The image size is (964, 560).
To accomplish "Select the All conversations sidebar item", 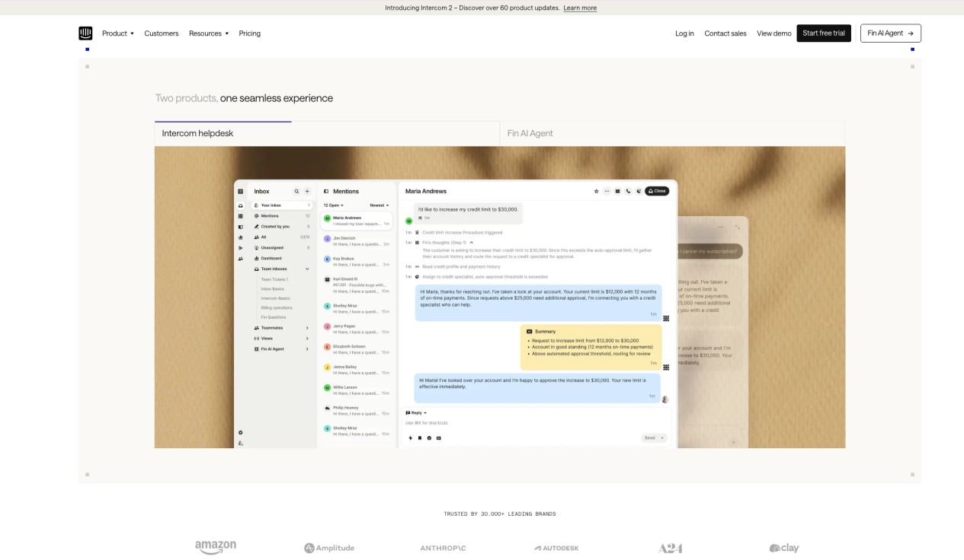I will point(281,237).
